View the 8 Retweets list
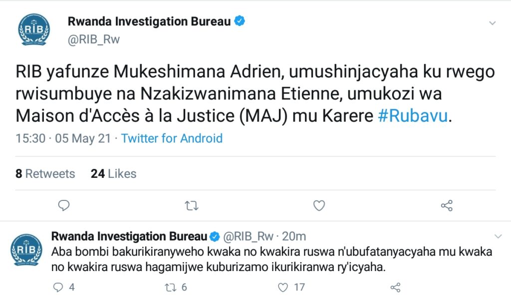 click(45, 174)
